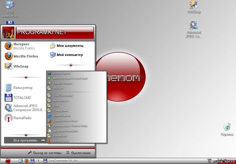Click the red Start button on taskbar
Image resolution: width=236 pixels, height=164 pixels.
tap(8, 161)
